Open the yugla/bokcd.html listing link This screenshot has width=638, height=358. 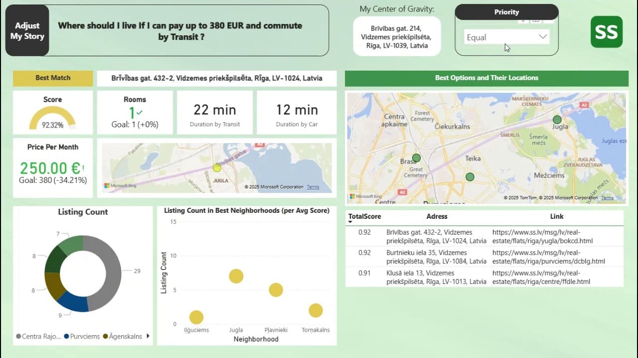pos(542,237)
